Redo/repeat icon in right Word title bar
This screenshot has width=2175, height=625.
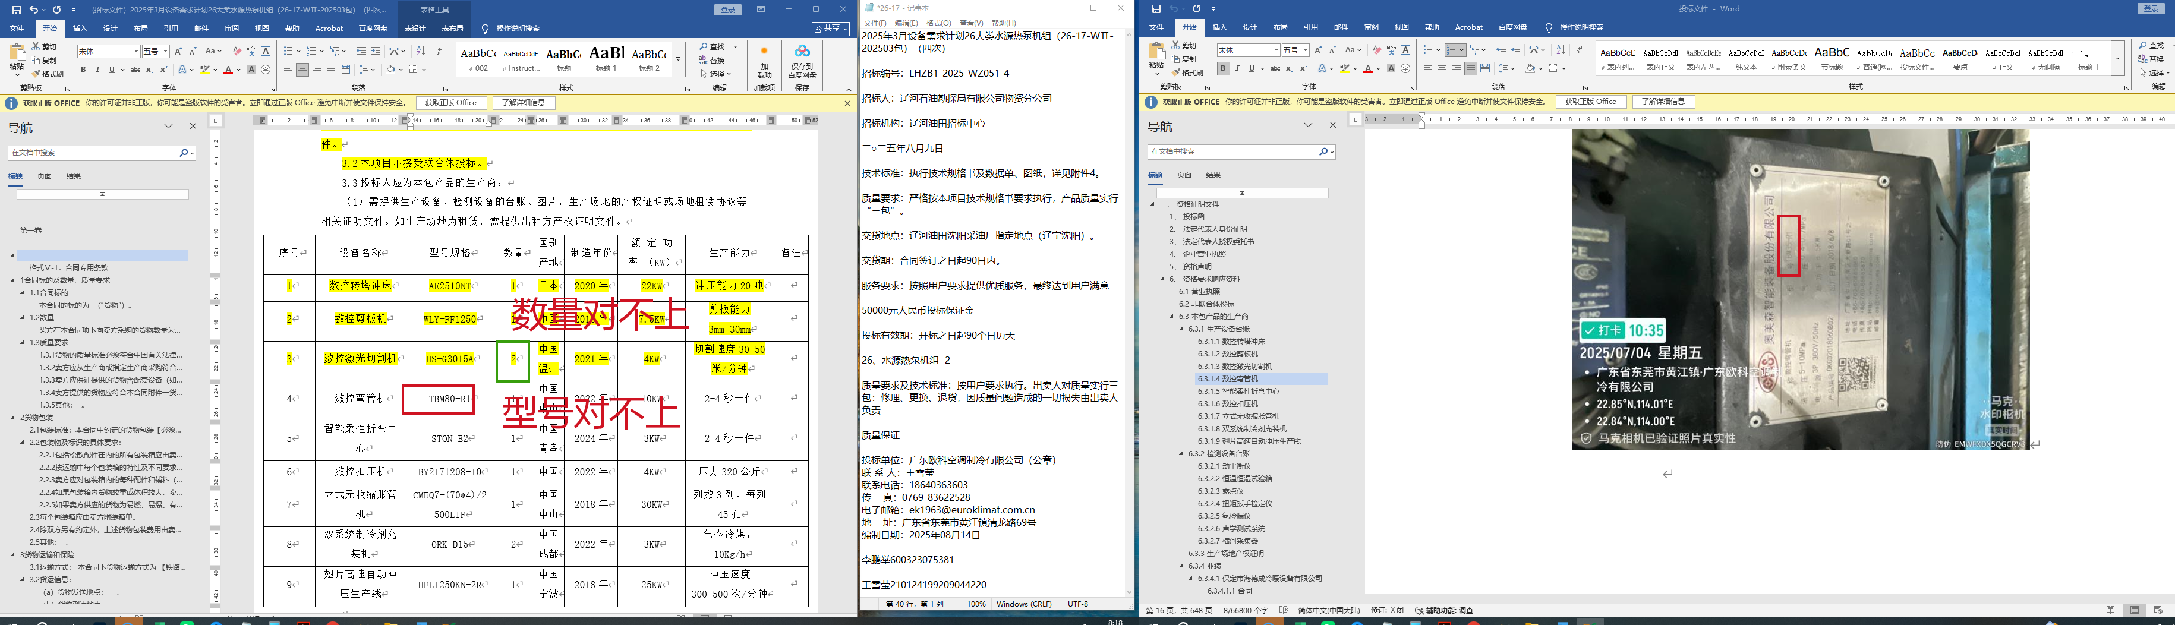click(1196, 10)
